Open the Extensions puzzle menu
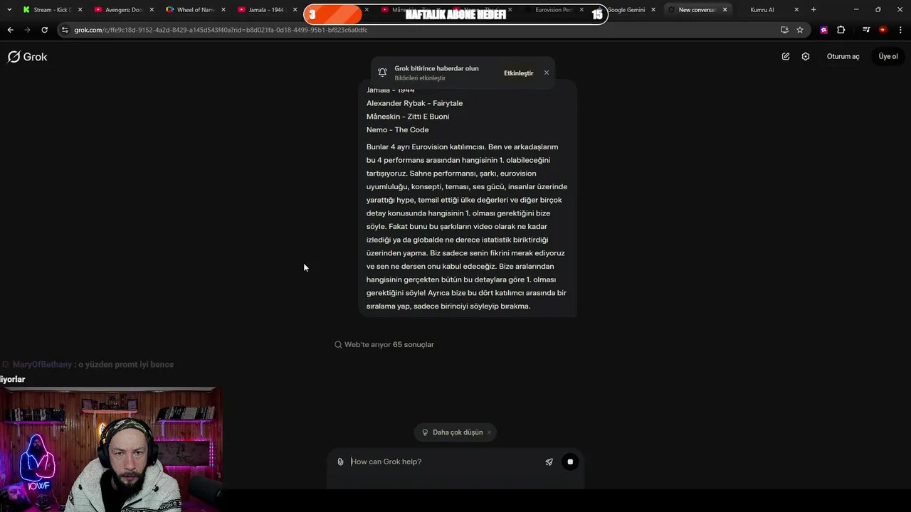The width and height of the screenshot is (911, 512). pyautogui.click(x=841, y=30)
